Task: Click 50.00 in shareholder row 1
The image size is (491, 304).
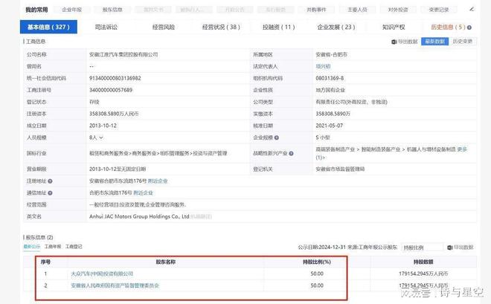Action: tap(317, 274)
